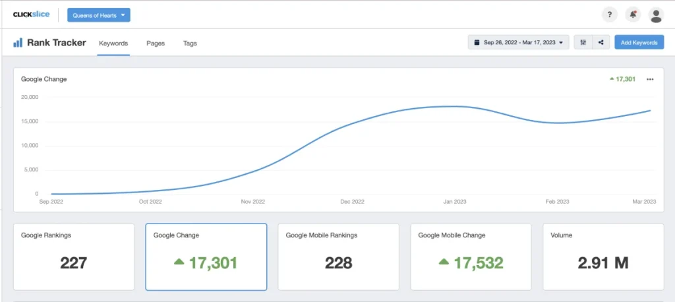The height and width of the screenshot is (302, 675).
Task: Check the notifications bell
Action: click(633, 15)
